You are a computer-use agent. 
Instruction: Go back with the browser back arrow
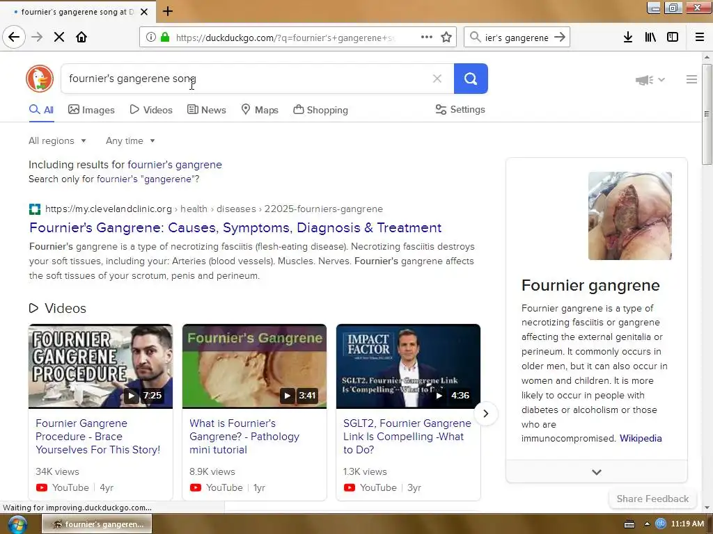click(x=14, y=38)
